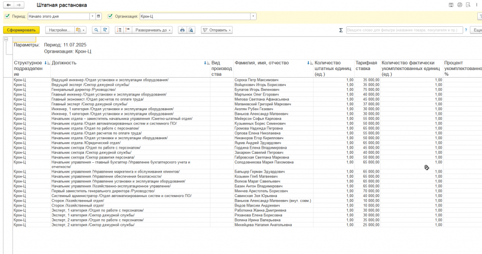
Task: Sort by Фамилия, имя, отчество column sort icon
Action: [x=310, y=63]
